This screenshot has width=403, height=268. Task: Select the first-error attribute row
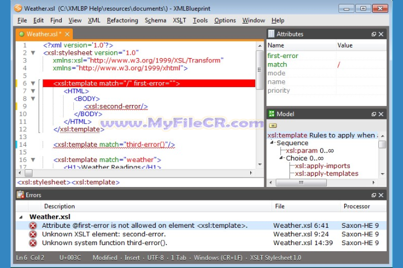[x=326, y=56]
